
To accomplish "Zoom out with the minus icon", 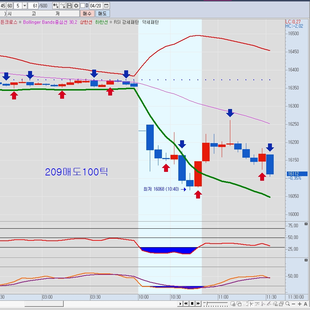I will [x=293, y=304].
